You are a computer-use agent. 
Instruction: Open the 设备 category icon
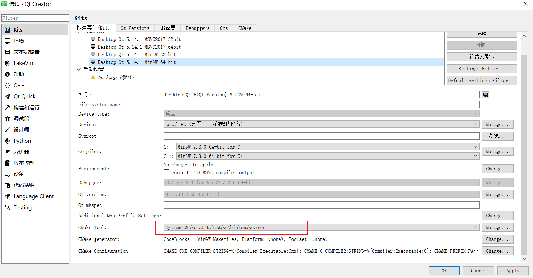pos(7,174)
